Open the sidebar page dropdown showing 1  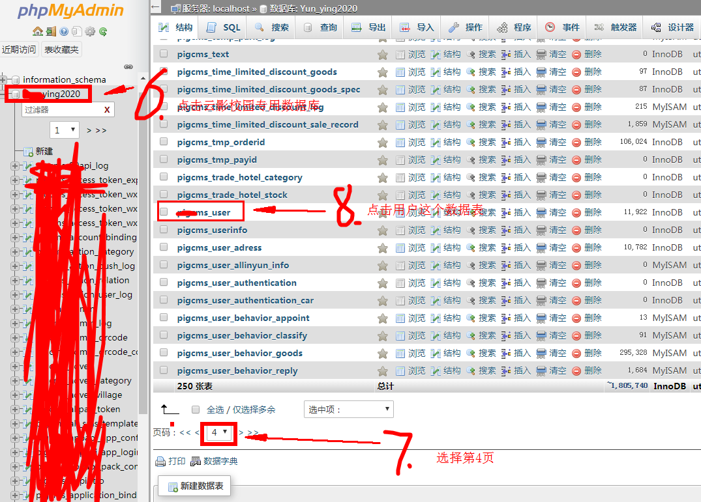coord(65,130)
